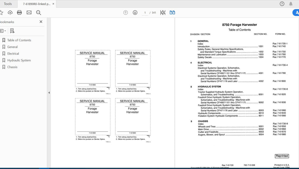
Task: Open the Tools tab
Action: [x=8, y=4]
